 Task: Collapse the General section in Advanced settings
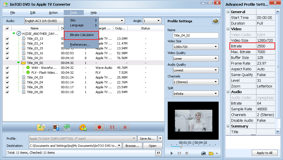tap(228, 12)
